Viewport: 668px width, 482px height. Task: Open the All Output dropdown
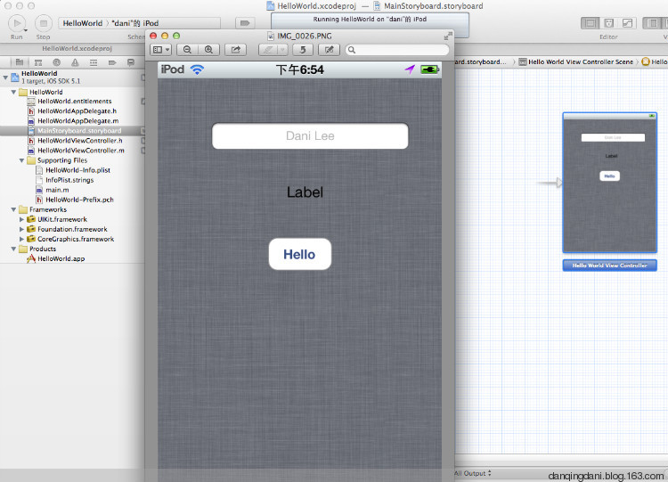(472, 473)
